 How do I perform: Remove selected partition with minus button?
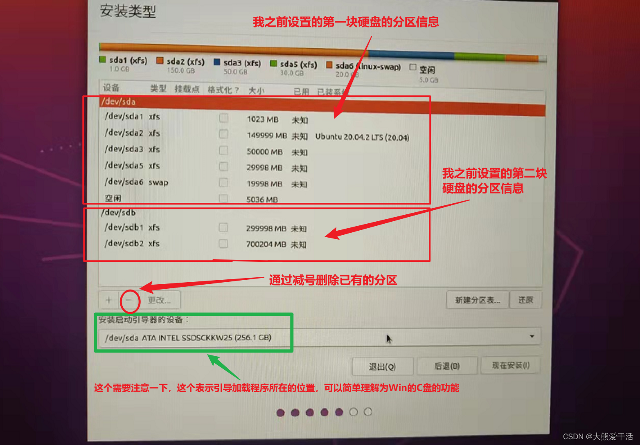point(128,300)
